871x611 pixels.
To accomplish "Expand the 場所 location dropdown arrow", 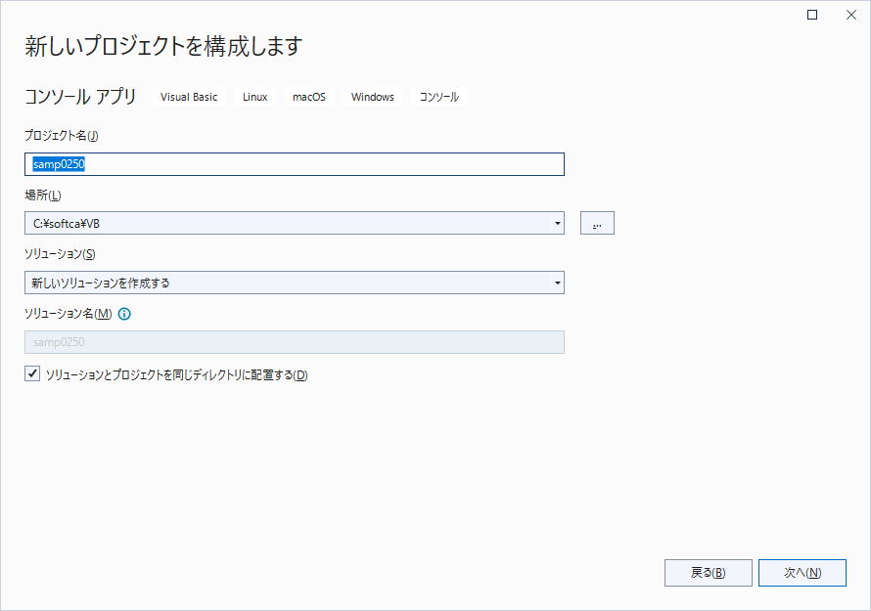I will click(x=557, y=224).
